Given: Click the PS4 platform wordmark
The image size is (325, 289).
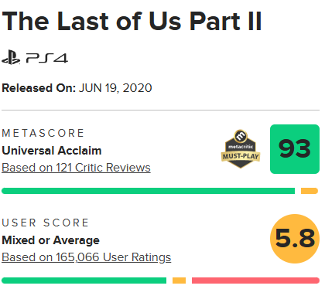Looking at the screenshot, I should click(x=47, y=58).
